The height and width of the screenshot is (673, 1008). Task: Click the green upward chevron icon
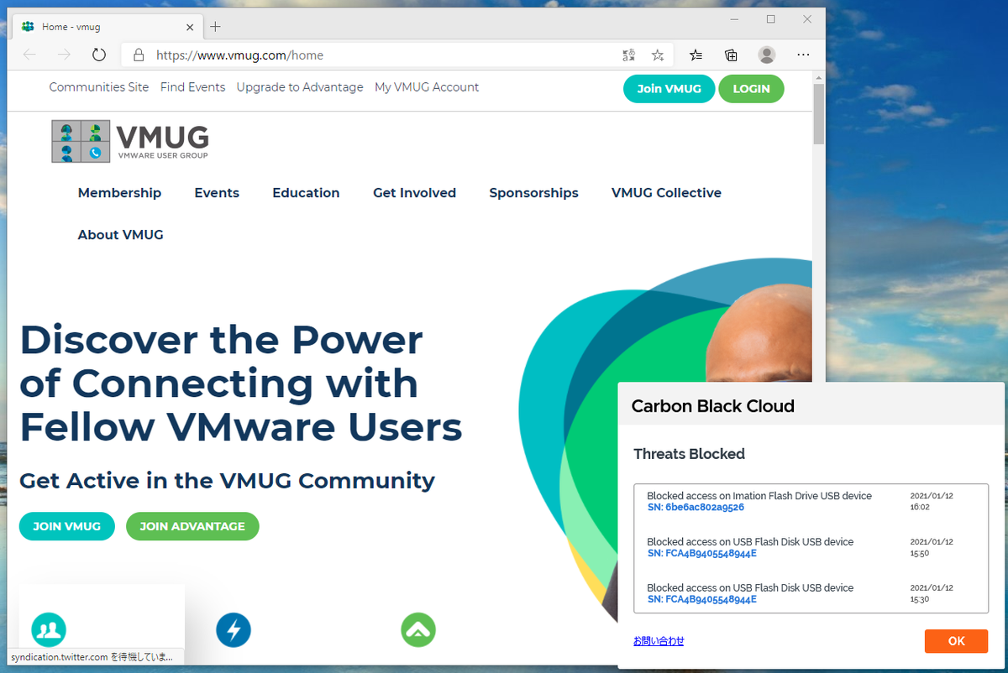(418, 629)
